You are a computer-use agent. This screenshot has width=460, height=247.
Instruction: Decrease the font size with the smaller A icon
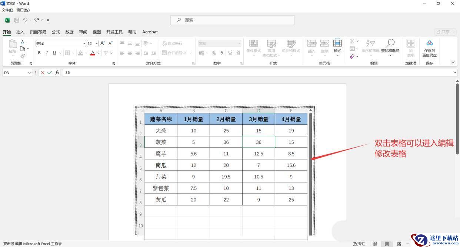click(110, 43)
